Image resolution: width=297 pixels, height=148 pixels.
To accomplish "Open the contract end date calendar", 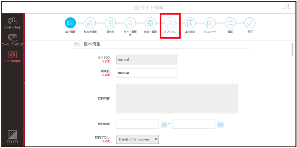I will 220,124.
